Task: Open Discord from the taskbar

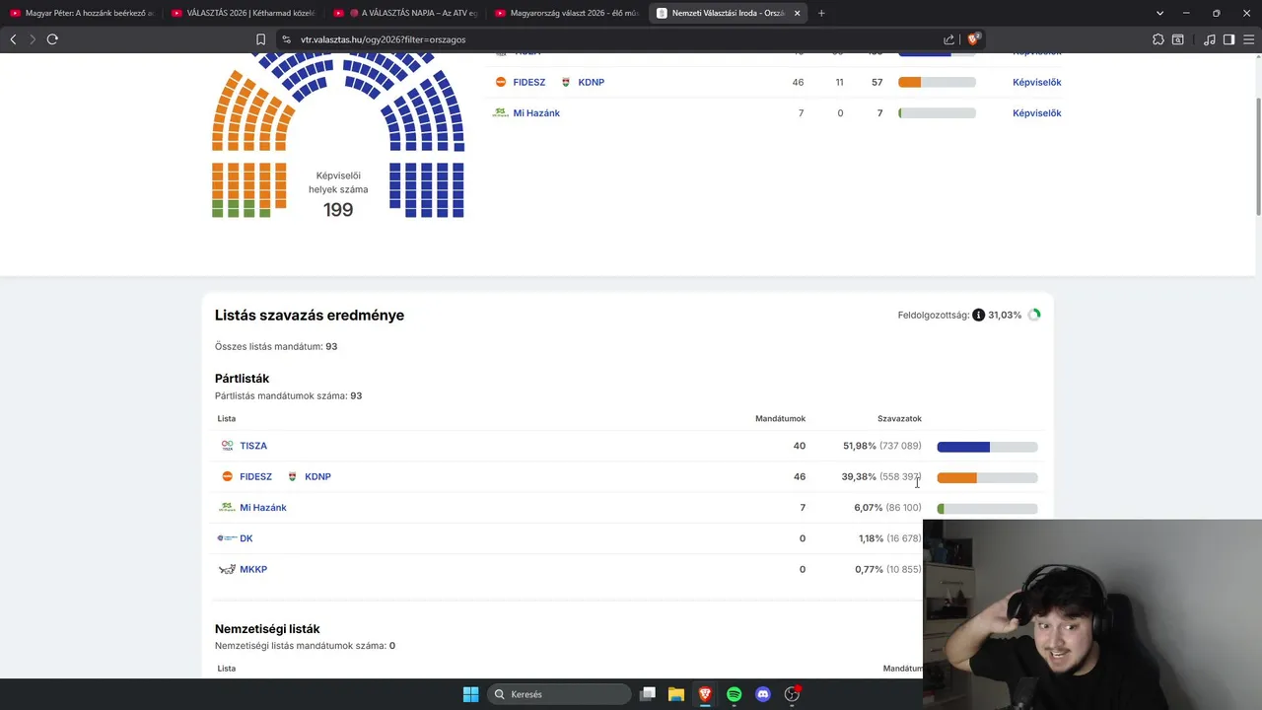Action: point(762,694)
